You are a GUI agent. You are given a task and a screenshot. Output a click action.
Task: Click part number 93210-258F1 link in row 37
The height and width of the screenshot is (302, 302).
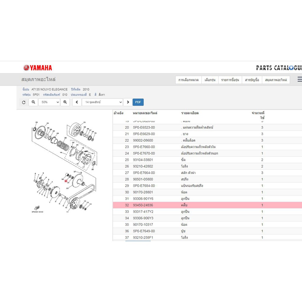[143, 237]
